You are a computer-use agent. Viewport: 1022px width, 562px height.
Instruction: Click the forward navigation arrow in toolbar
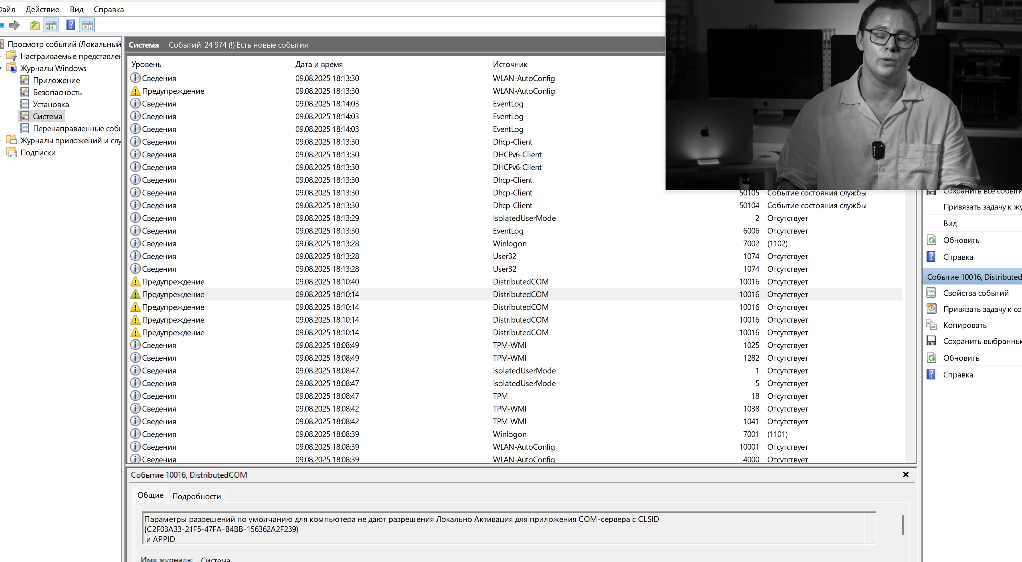14,25
